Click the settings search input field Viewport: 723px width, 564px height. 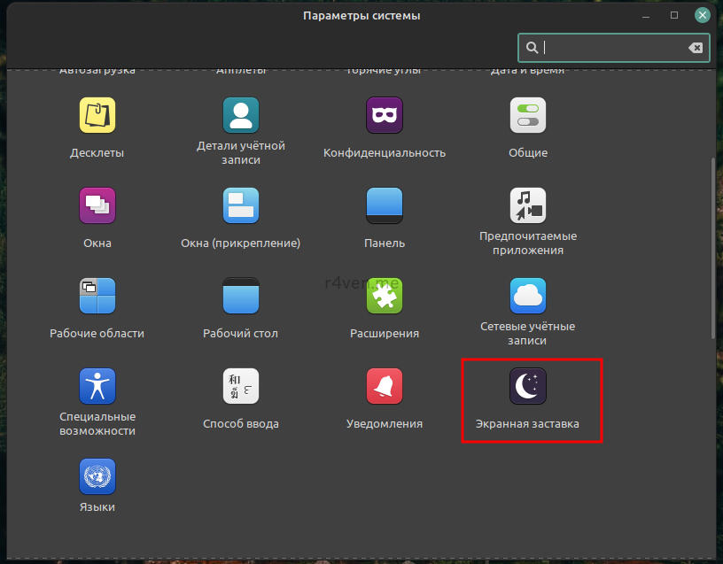point(611,48)
